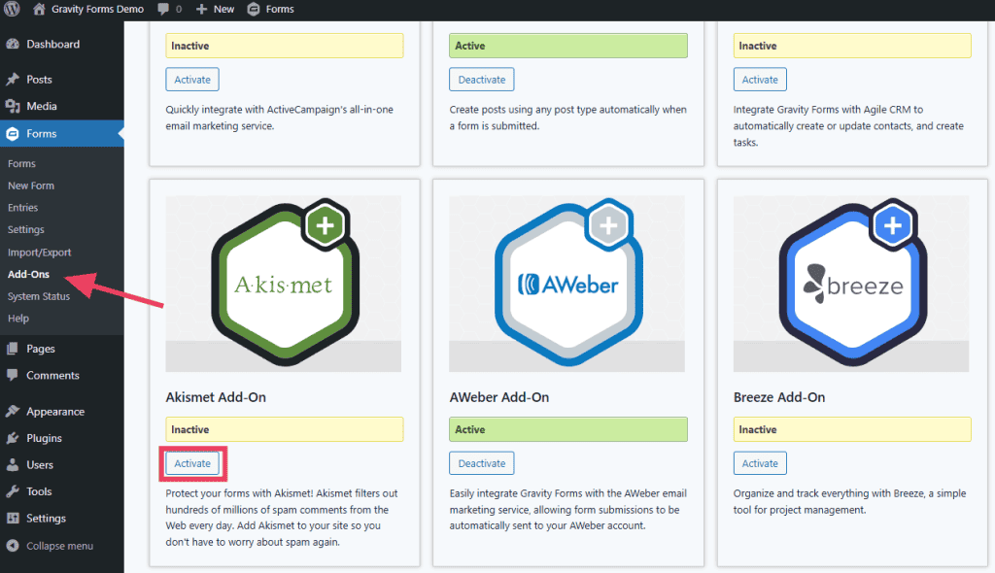Click the Tools wrench icon
Screen dimensions: 995x573
(12, 491)
